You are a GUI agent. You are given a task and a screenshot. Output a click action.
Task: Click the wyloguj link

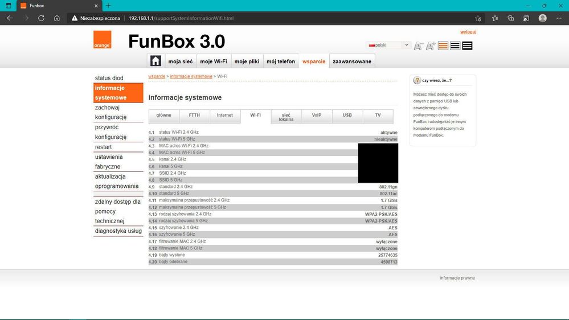tap(468, 32)
